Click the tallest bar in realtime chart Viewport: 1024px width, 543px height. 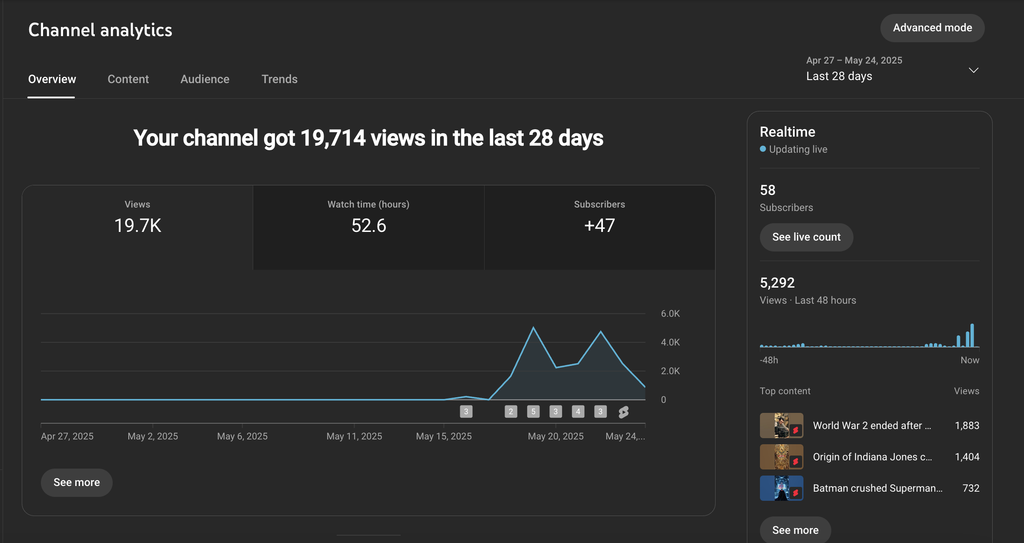click(972, 335)
